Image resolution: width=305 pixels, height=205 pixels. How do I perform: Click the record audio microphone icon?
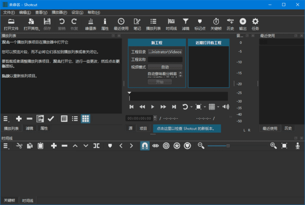[297, 145]
